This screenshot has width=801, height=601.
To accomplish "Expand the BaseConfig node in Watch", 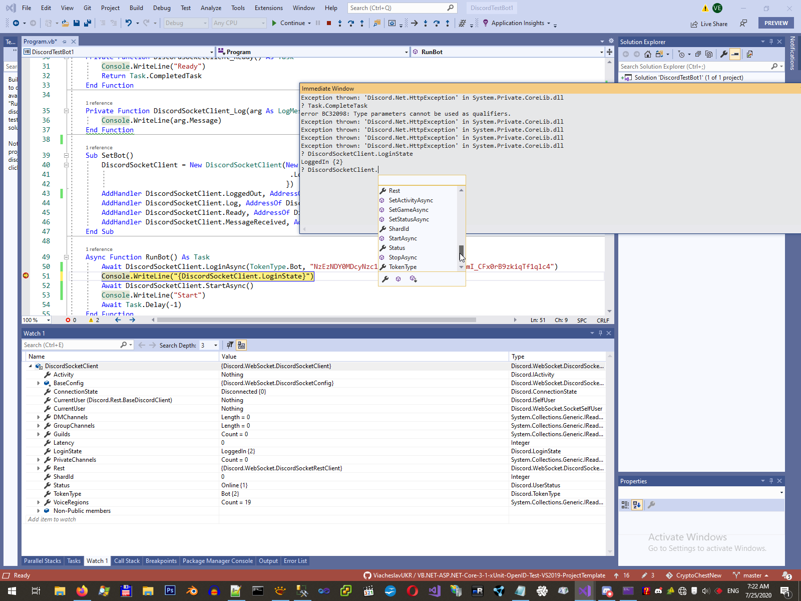I will pos(39,383).
